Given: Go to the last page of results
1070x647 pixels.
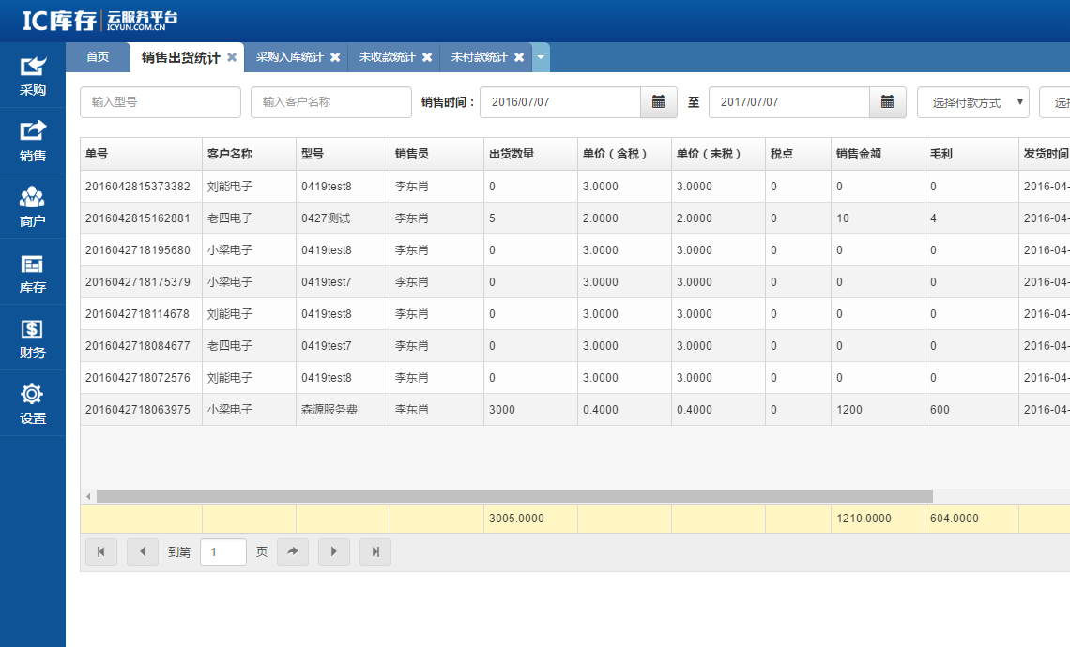Looking at the screenshot, I should click(375, 552).
